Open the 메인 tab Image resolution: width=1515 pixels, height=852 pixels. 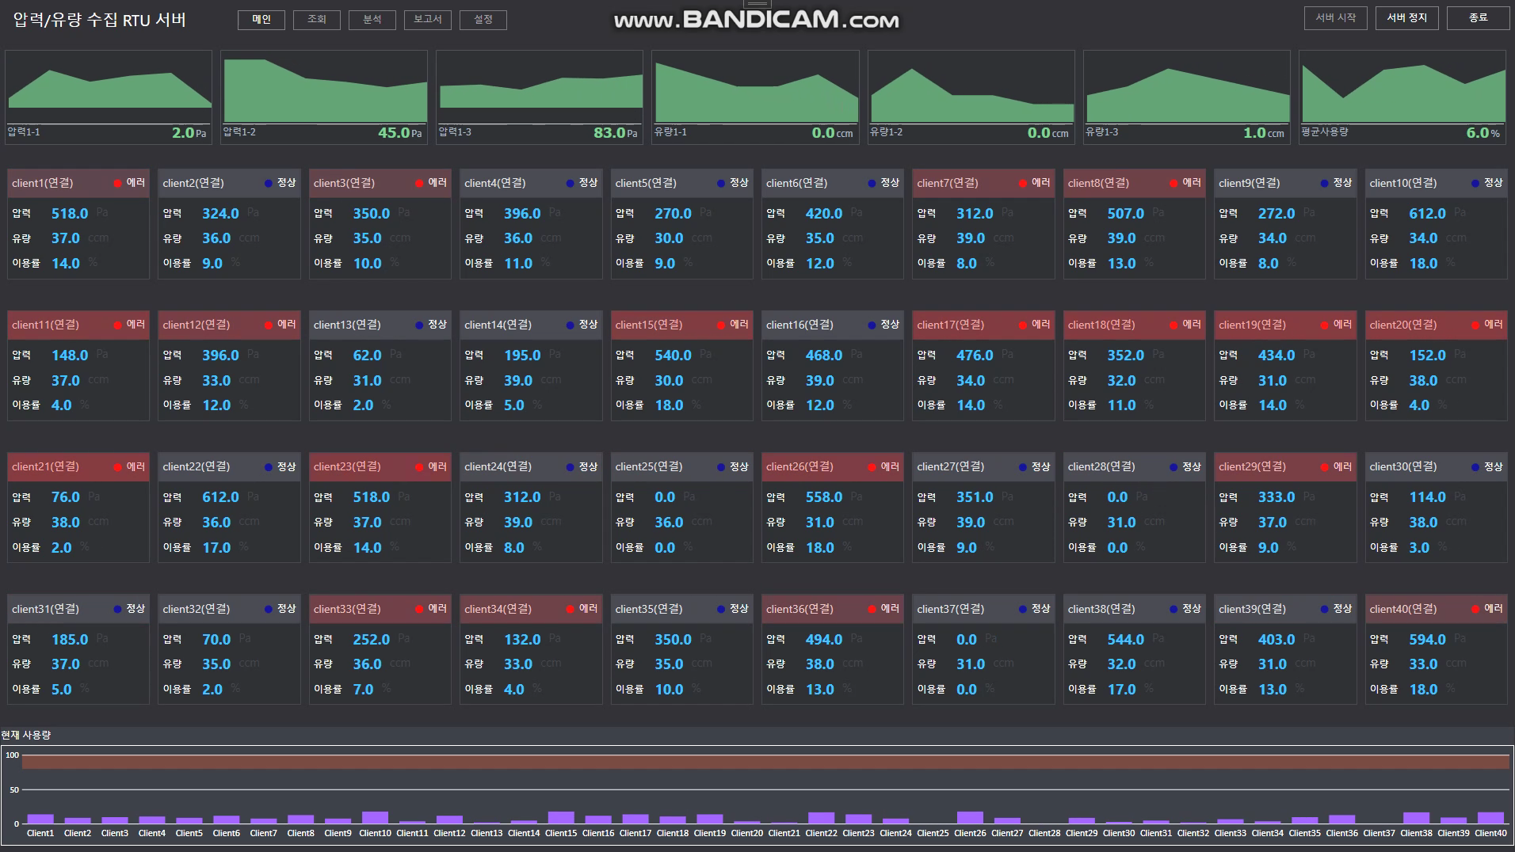coord(261,20)
